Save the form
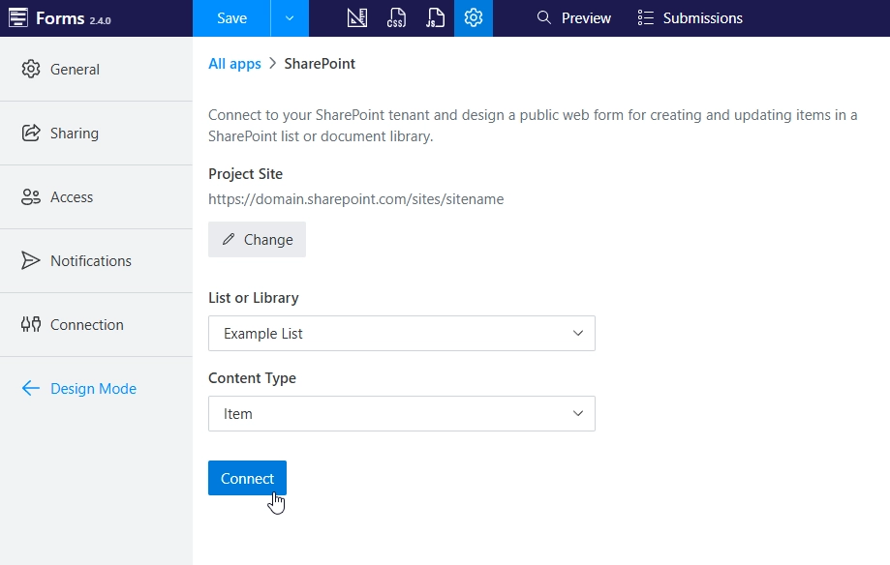 231,18
